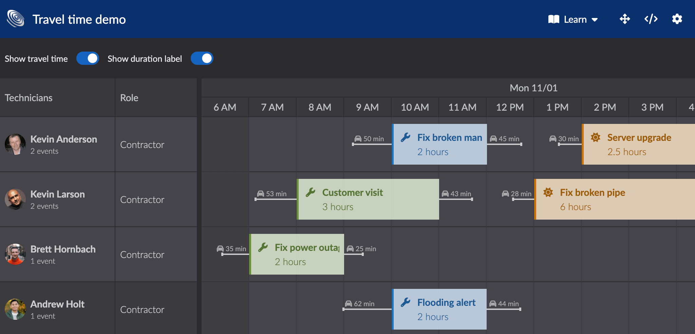Disable the Show travel time toggle
Viewport: 695px width, 334px height.
point(88,58)
